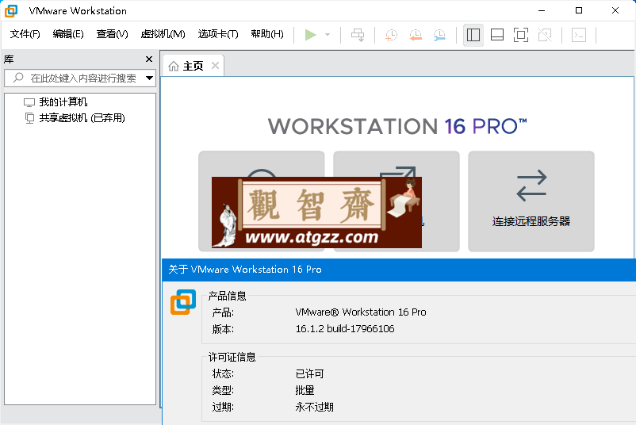Click product name VMware® Workstation 16 Pro
Screen dimensions: 636x425
[361, 312]
